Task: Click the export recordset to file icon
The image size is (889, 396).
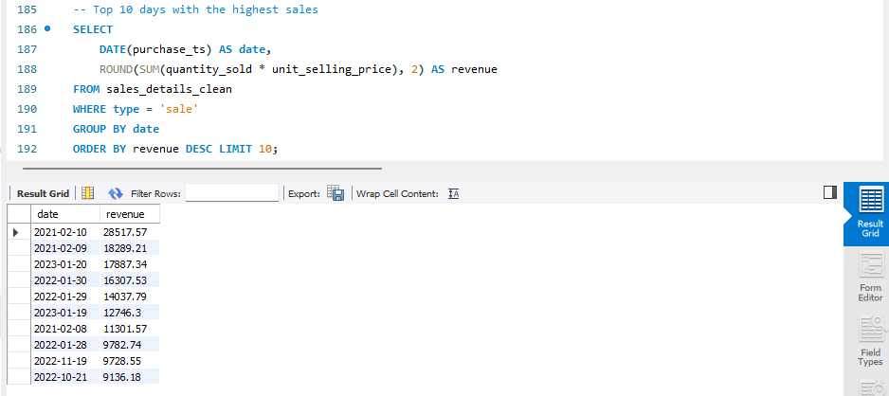Action: click(x=336, y=193)
